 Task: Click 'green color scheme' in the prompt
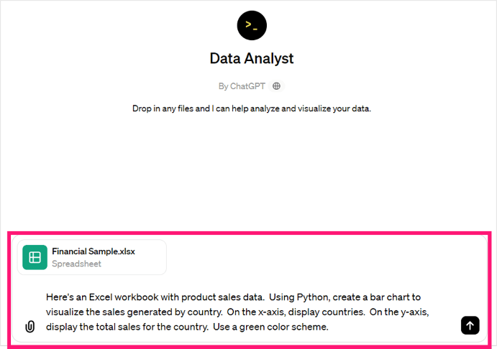(286, 327)
